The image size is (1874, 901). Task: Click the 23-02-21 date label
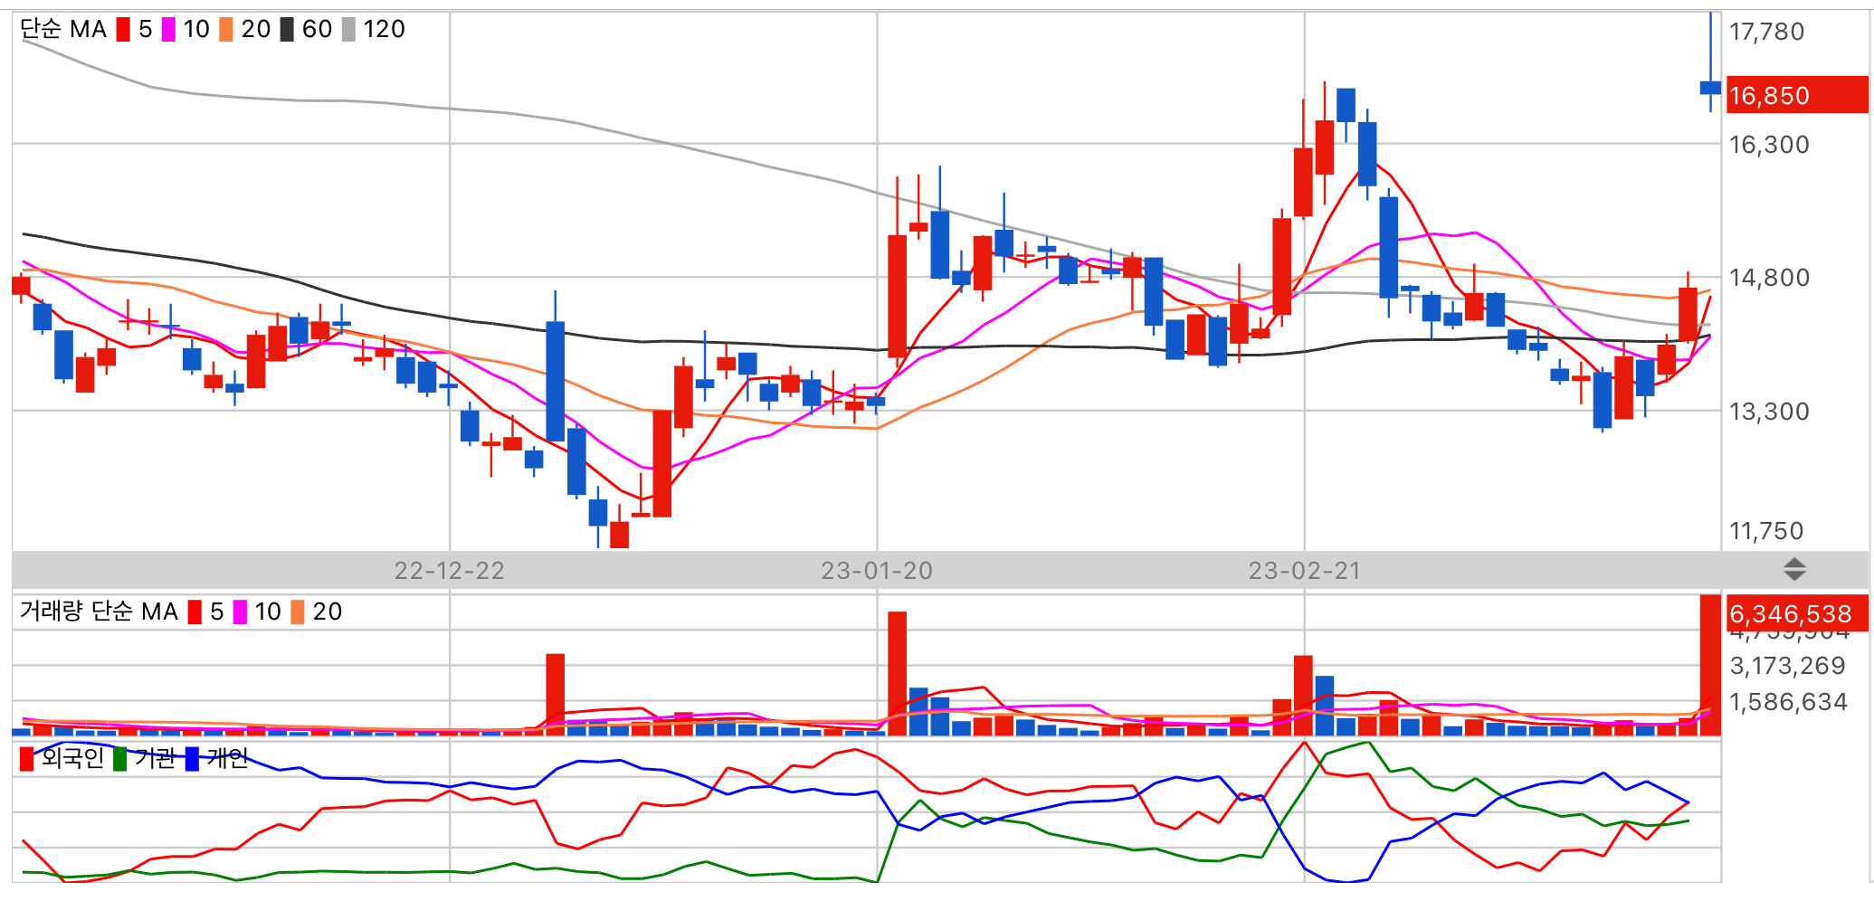[x=1305, y=571]
